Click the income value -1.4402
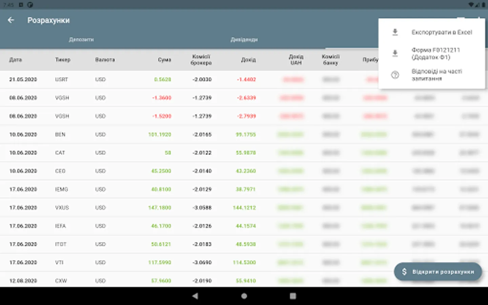 tap(246, 80)
